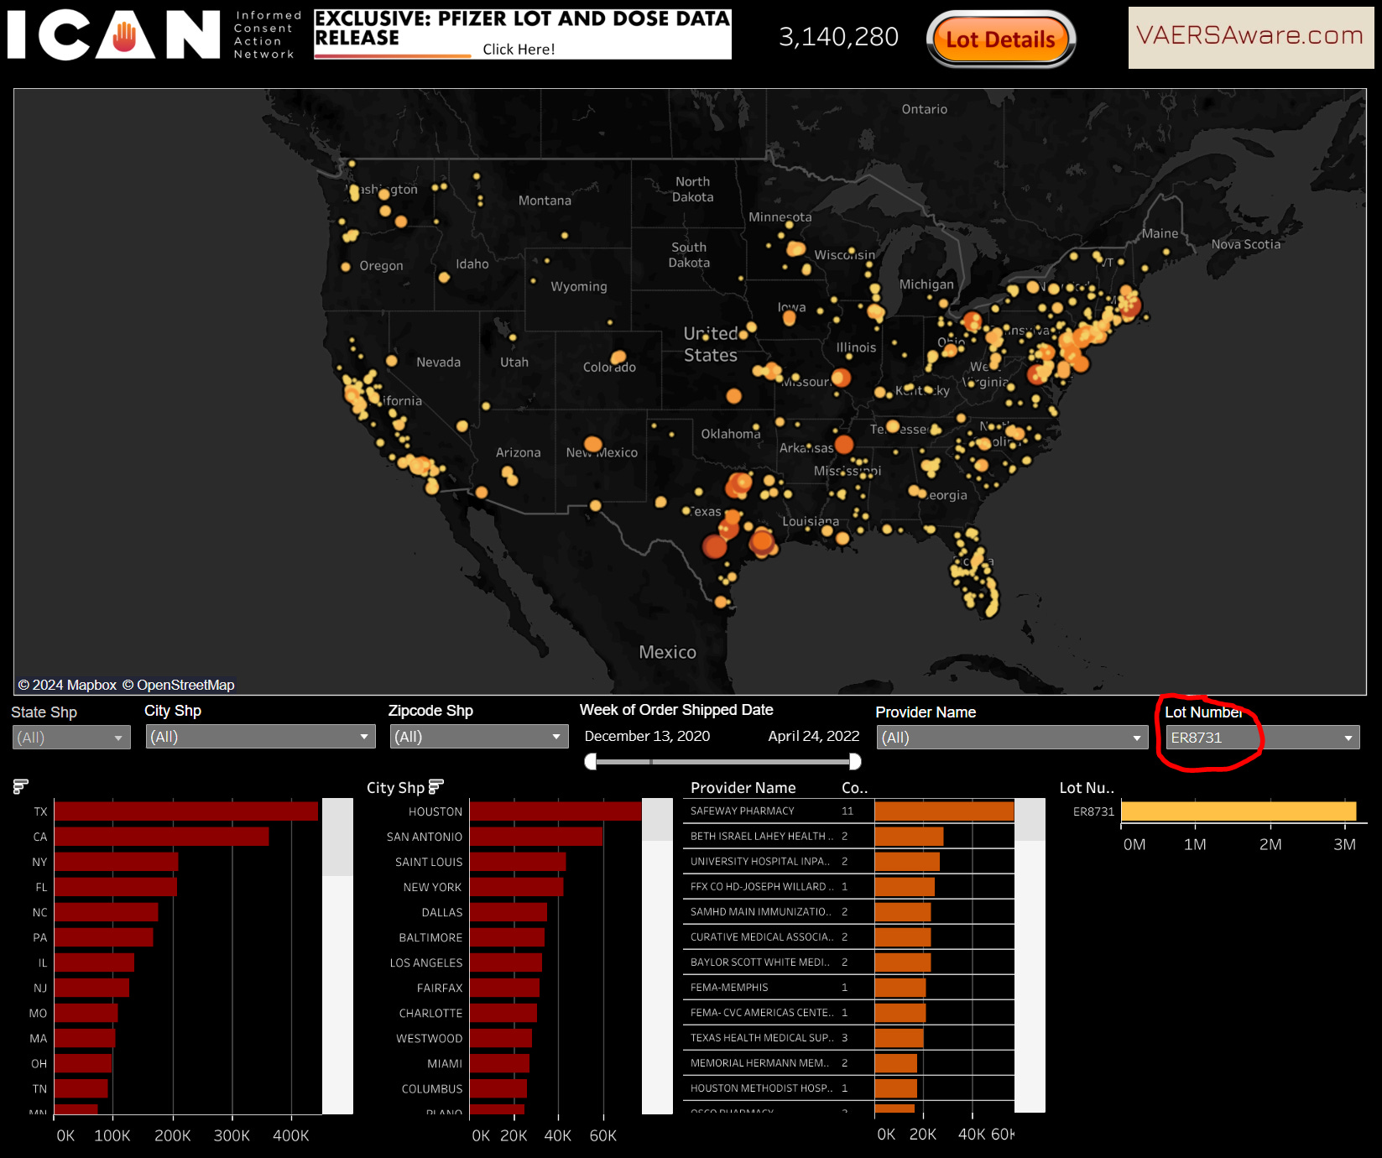
Task: Click the NC state label
Action: [x=39, y=912]
